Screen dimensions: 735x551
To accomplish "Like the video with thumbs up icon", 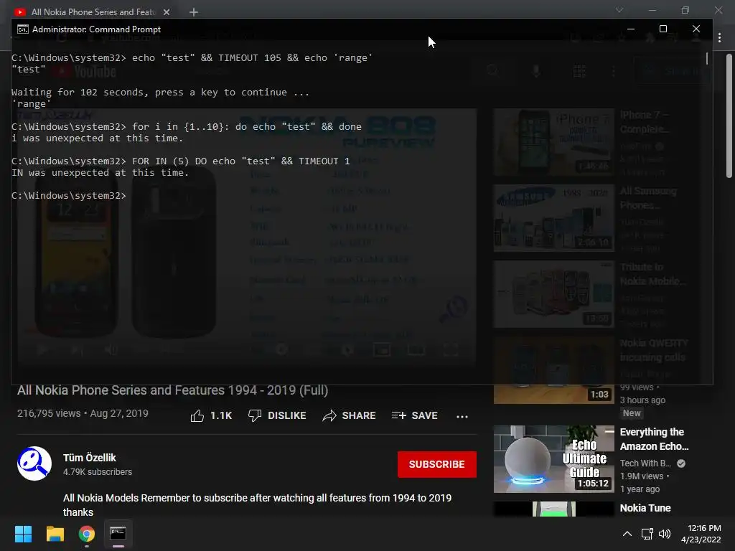I will [197, 415].
